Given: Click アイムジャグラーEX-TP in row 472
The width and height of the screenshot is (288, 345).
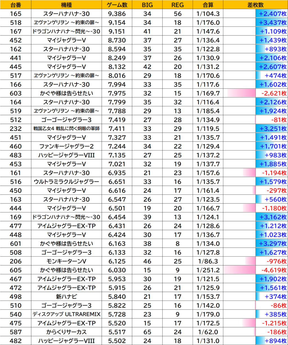Looking at the screenshot, I should [x=67, y=287].
